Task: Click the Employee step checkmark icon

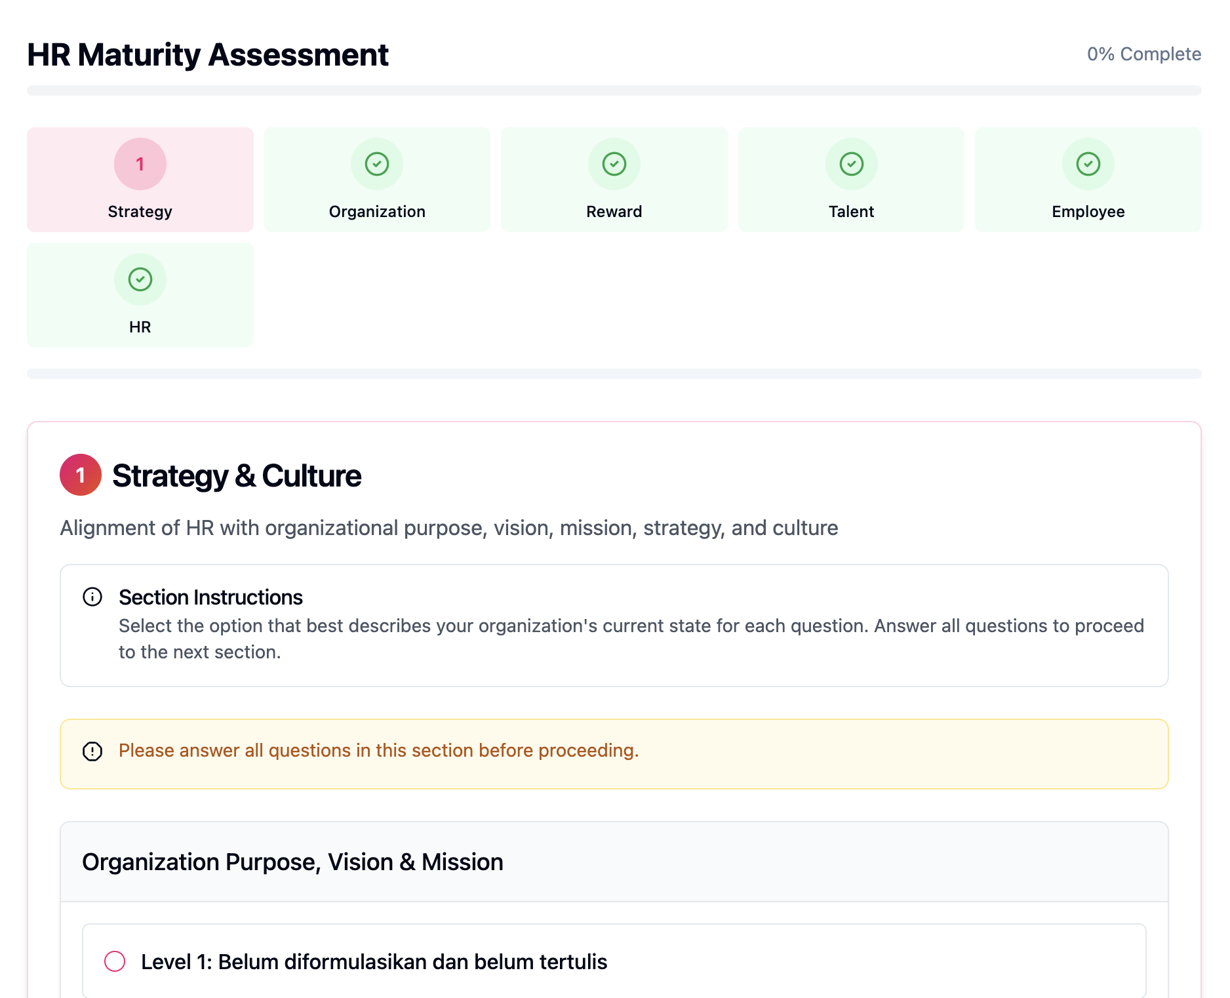Action: [x=1088, y=164]
